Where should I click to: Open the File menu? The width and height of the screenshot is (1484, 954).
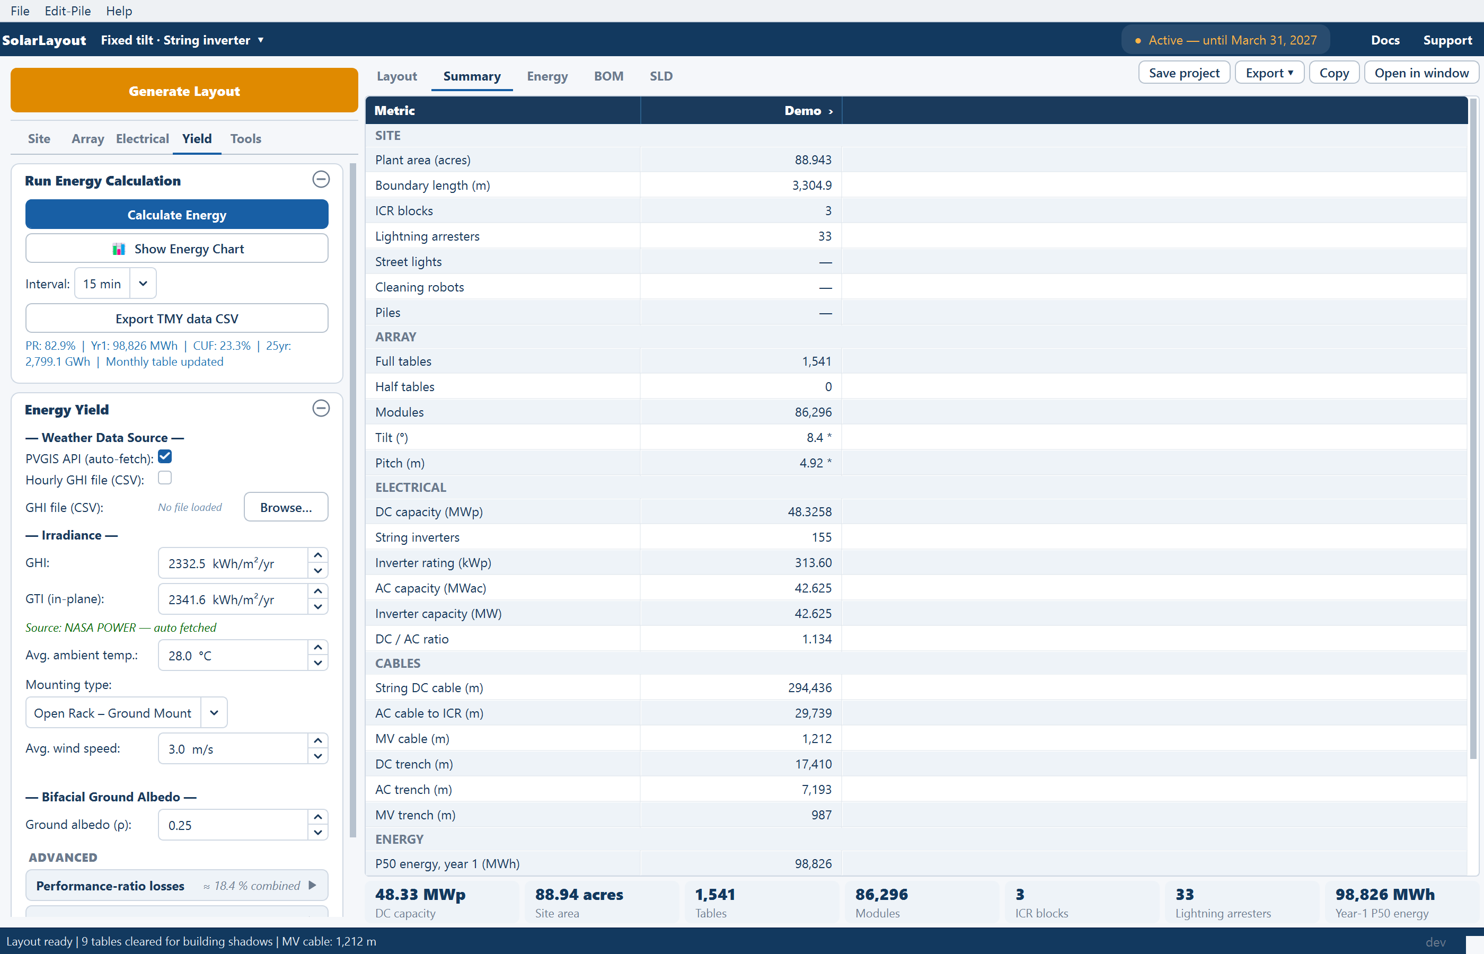[20, 11]
